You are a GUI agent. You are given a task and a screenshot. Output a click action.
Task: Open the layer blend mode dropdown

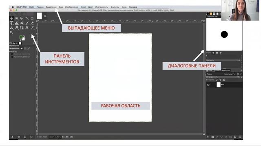click(x=229, y=74)
